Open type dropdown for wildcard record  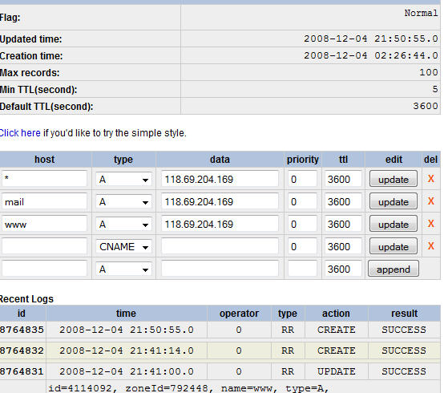click(123, 180)
